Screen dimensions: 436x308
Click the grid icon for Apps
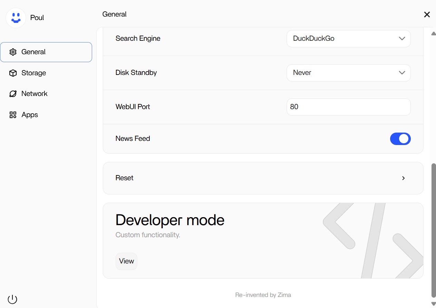pyautogui.click(x=13, y=115)
